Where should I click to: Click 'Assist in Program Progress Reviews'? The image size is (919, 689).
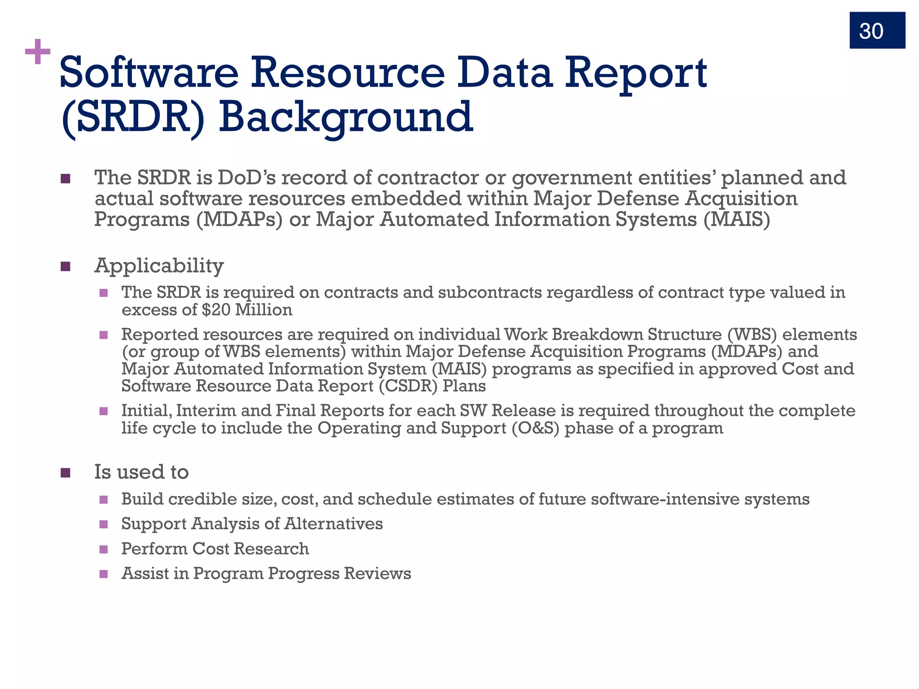[x=266, y=574]
